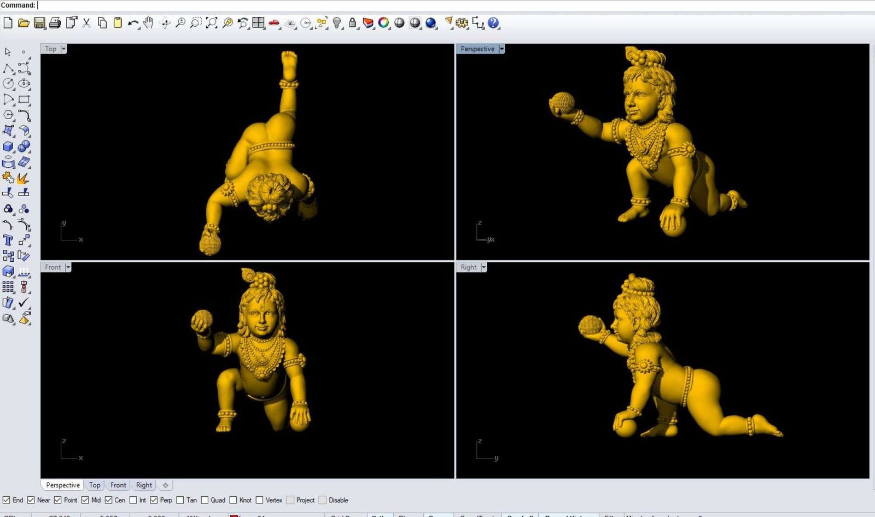Click the Undo arrow icon
The image size is (875, 517).
(x=133, y=23)
